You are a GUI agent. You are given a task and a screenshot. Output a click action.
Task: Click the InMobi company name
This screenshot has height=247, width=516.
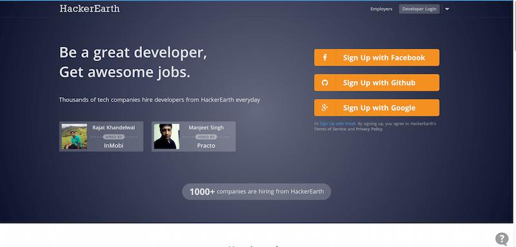click(x=114, y=145)
